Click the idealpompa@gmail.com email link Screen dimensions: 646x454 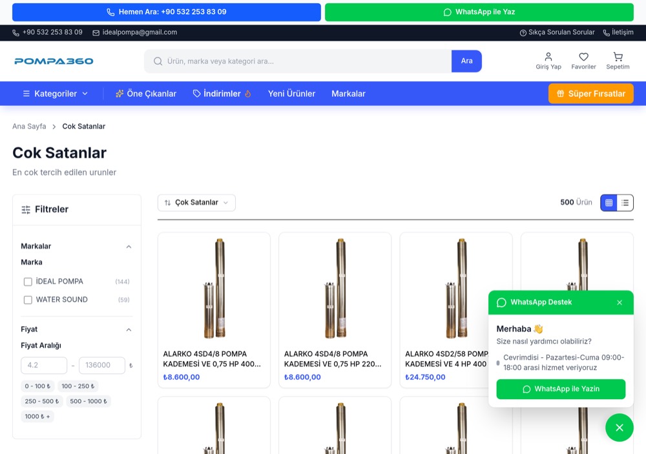135,32
